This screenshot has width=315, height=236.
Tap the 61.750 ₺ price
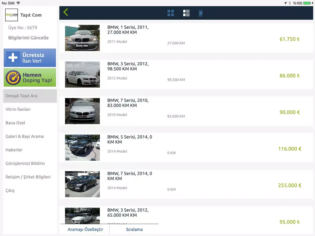289,39
